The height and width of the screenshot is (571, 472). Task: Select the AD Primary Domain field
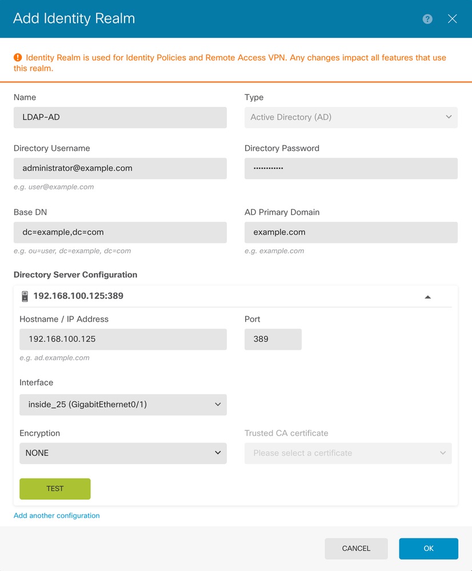point(351,233)
